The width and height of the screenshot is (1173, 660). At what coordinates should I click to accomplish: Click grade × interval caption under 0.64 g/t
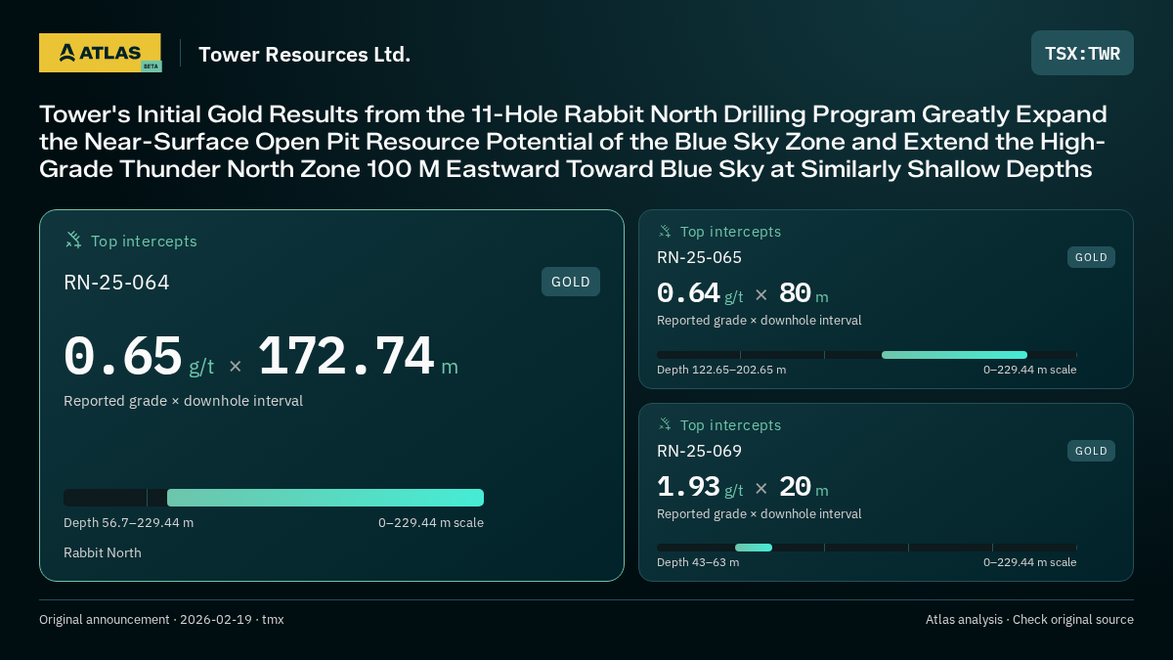coord(760,320)
